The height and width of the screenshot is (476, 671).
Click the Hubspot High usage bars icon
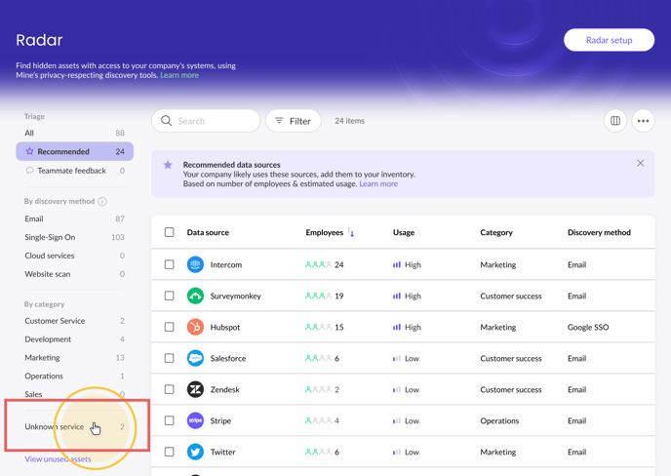pyautogui.click(x=397, y=327)
